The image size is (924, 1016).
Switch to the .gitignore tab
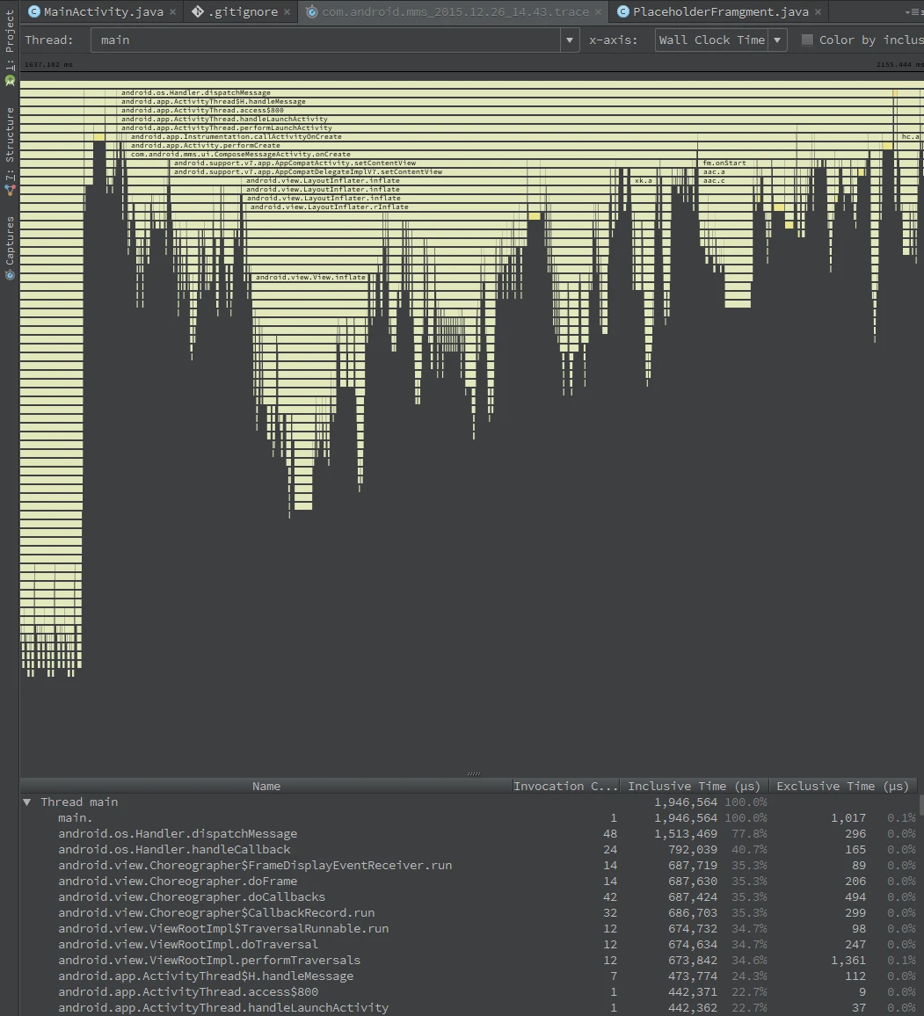(x=244, y=12)
